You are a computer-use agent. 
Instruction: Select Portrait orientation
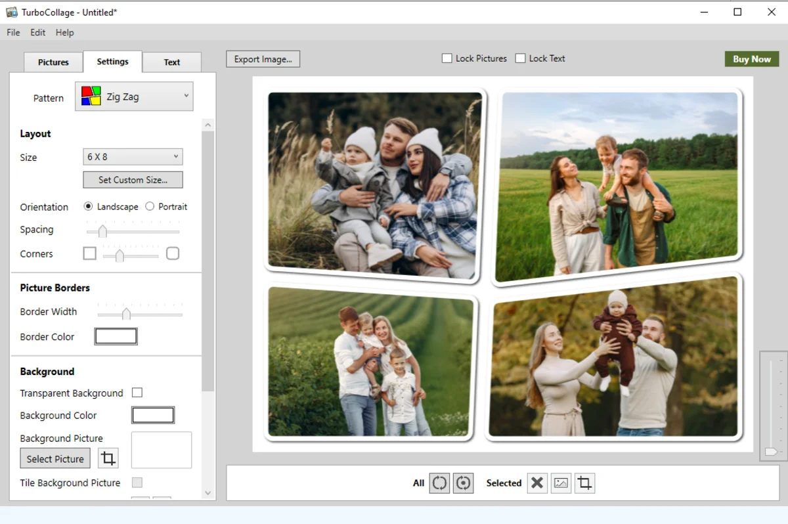(150, 206)
